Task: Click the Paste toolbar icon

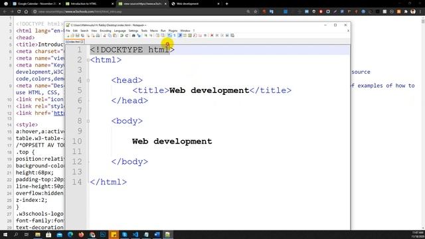Action: click(x=115, y=35)
